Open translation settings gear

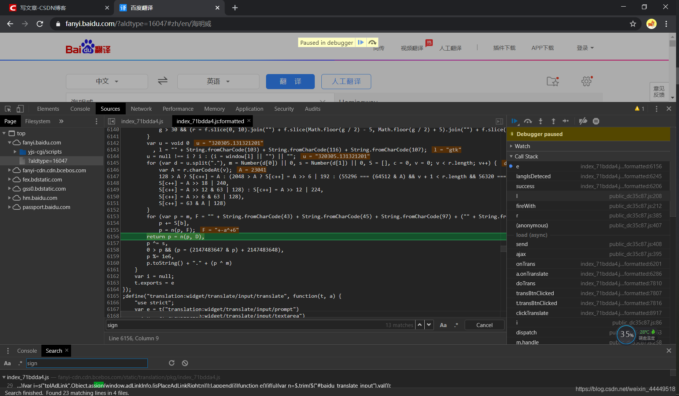coord(587,81)
